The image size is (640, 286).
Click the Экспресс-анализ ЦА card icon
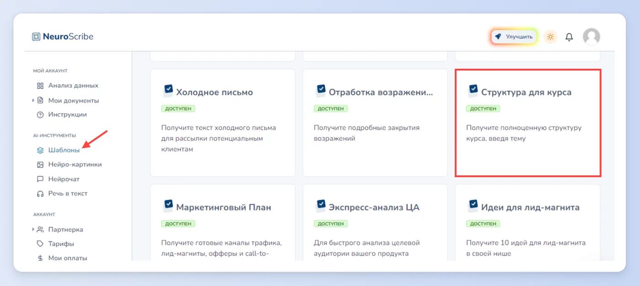tap(320, 206)
